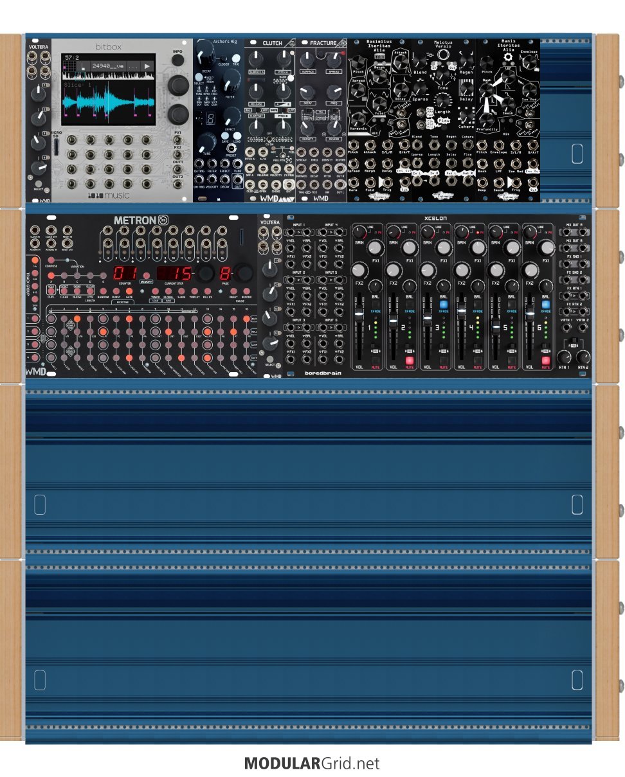The width and height of the screenshot is (625, 777).
Task: Click the red Current Step display on Metron
Action: (x=174, y=273)
